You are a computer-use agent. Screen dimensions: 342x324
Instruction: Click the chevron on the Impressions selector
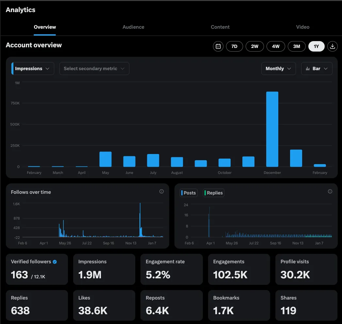[47, 69]
